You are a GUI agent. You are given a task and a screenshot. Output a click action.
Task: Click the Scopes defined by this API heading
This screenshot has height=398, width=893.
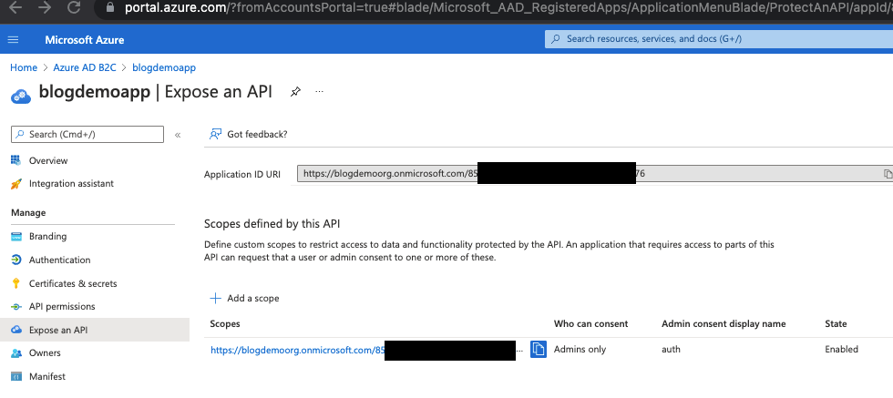click(x=274, y=224)
